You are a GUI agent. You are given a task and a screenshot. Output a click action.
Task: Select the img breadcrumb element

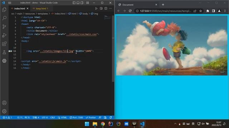point(94,14)
